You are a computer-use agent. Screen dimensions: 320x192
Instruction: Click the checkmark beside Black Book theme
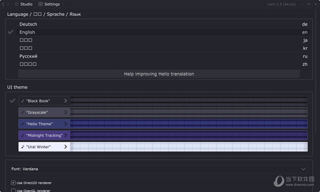coord(12,101)
